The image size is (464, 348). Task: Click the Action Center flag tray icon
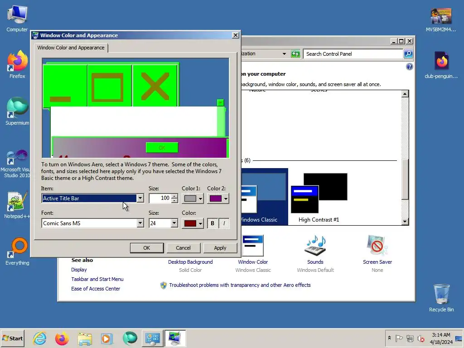(399, 338)
